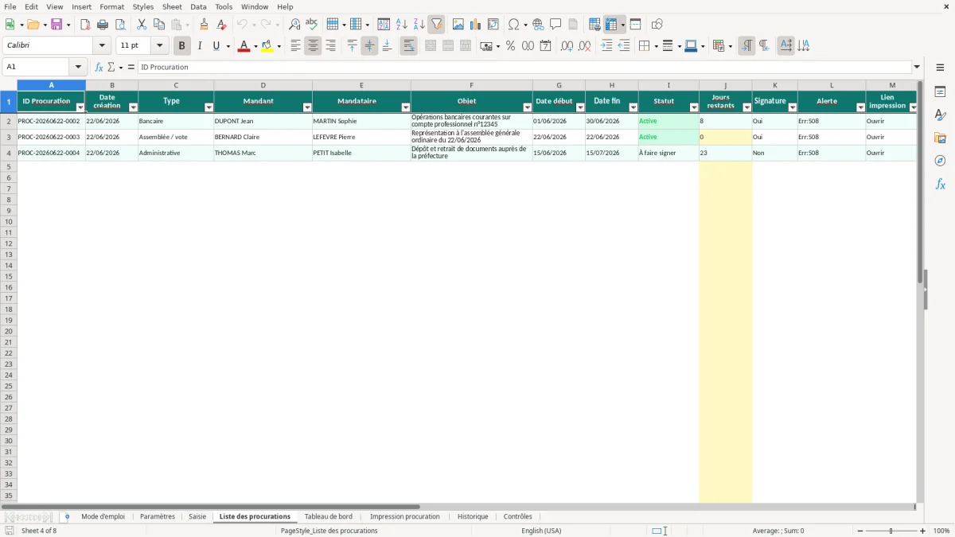Image resolution: width=955 pixels, height=537 pixels.
Task: Insert an image from toolbar
Action: click(458, 25)
